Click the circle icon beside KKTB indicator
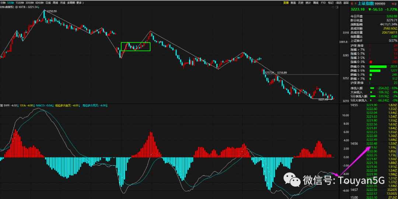The image size is (398, 199). [15, 7]
